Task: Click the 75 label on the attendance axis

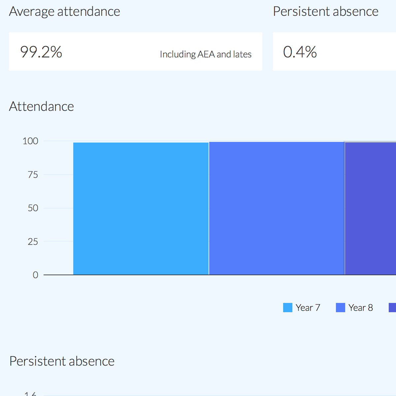Action: click(x=33, y=175)
